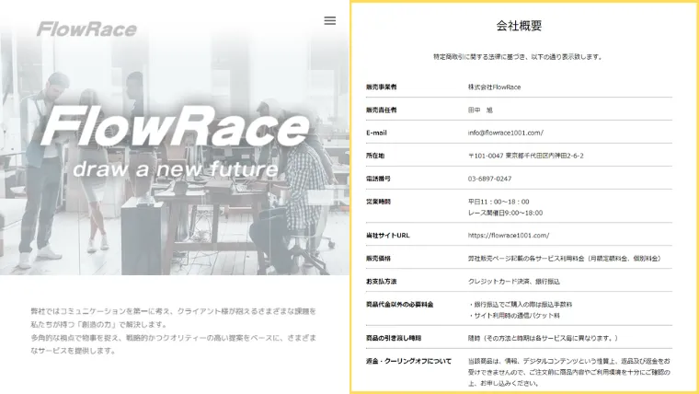This screenshot has height=394, width=699.
Task: Click the 販売事業者 row label
Action: coord(381,87)
